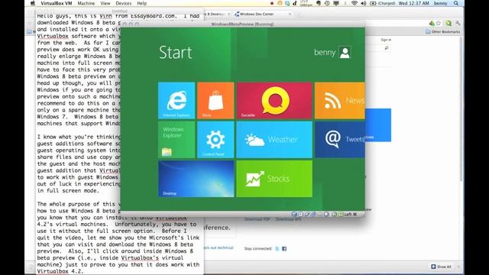Open the Internet Explorer tile
Screen dimensions: 489x275
(176, 100)
